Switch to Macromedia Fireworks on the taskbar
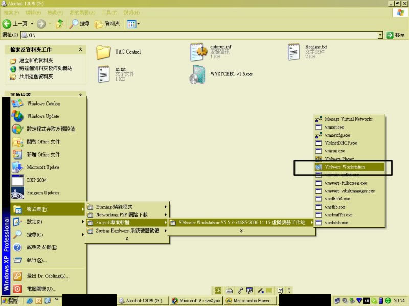 pos(251,301)
